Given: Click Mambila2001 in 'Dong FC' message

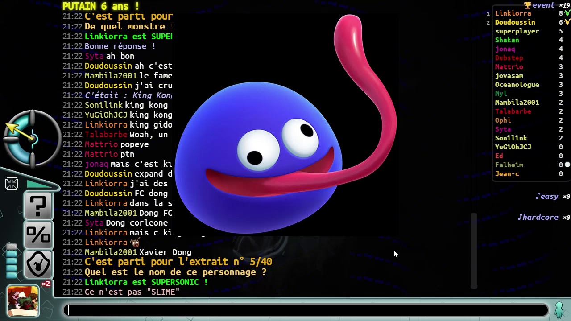Looking at the screenshot, I should 111,213.
